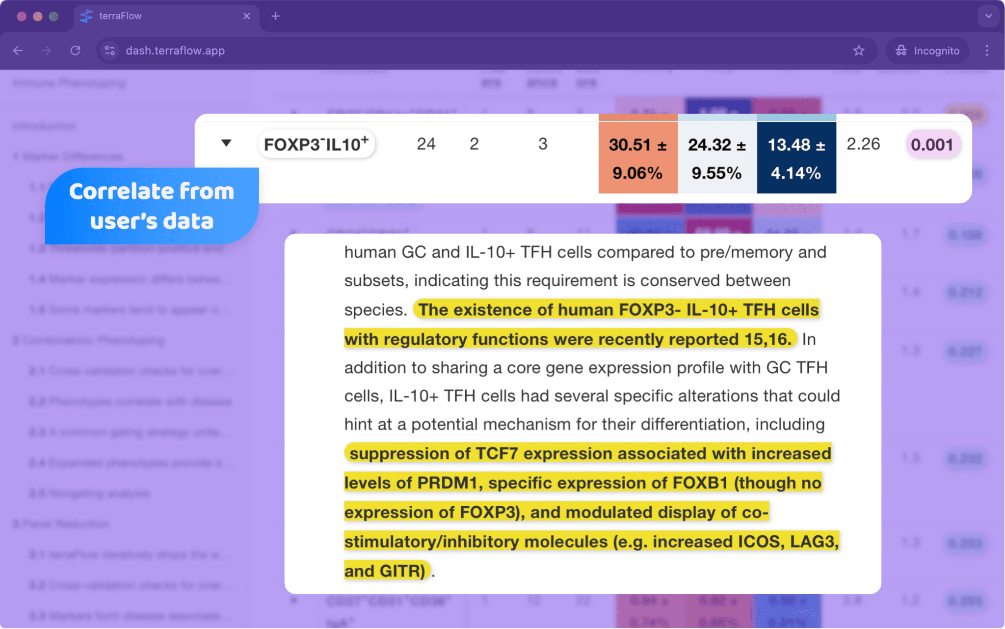
Task: Reload the page with refresh icon
Action: point(75,51)
